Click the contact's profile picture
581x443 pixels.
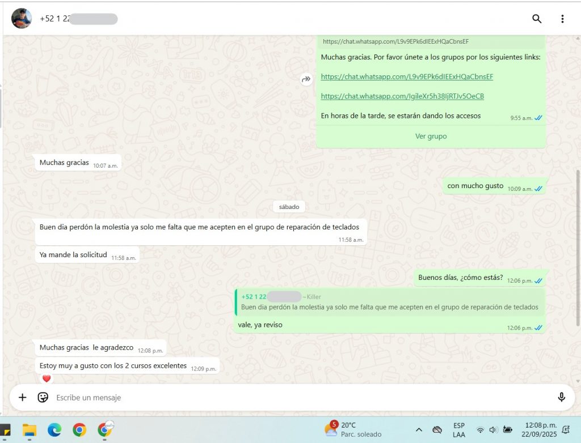pos(22,19)
